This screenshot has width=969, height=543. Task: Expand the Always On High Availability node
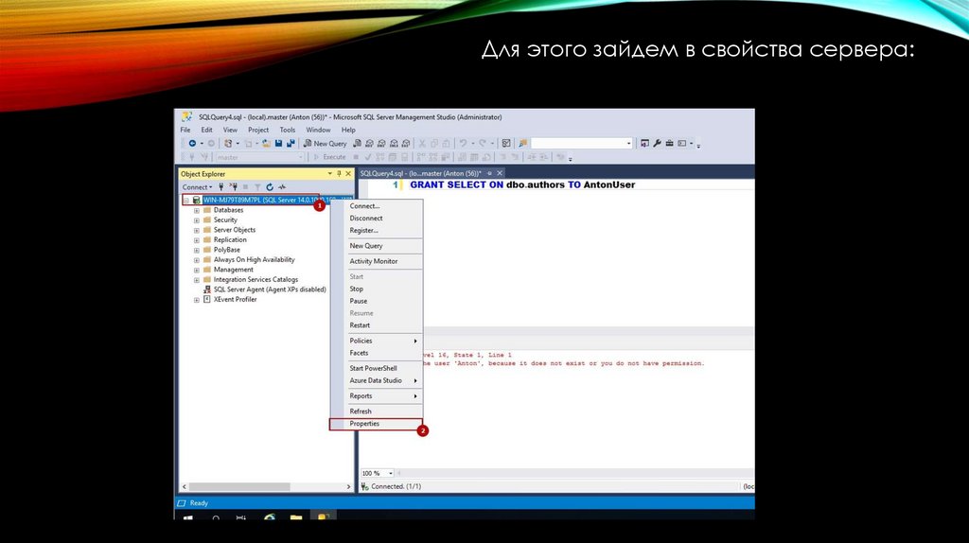click(197, 260)
